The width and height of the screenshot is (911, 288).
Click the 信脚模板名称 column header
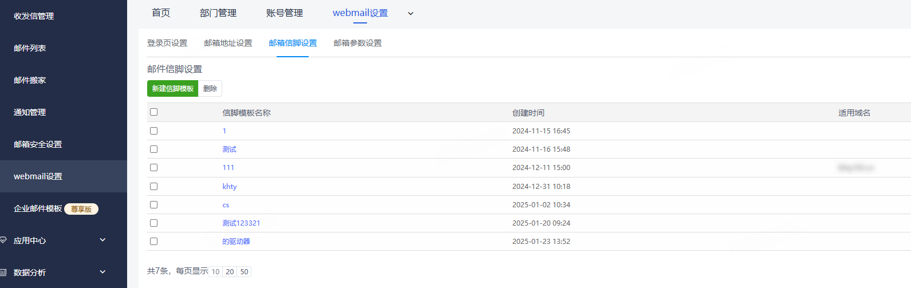pyautogui.click(x=246, y=113)
